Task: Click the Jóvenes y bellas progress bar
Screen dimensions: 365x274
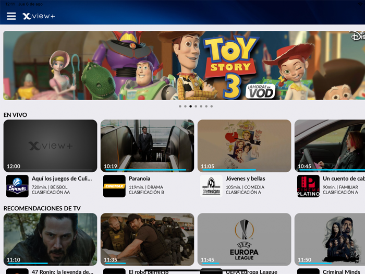Action: pyautogui.click(x=245, y=170)
